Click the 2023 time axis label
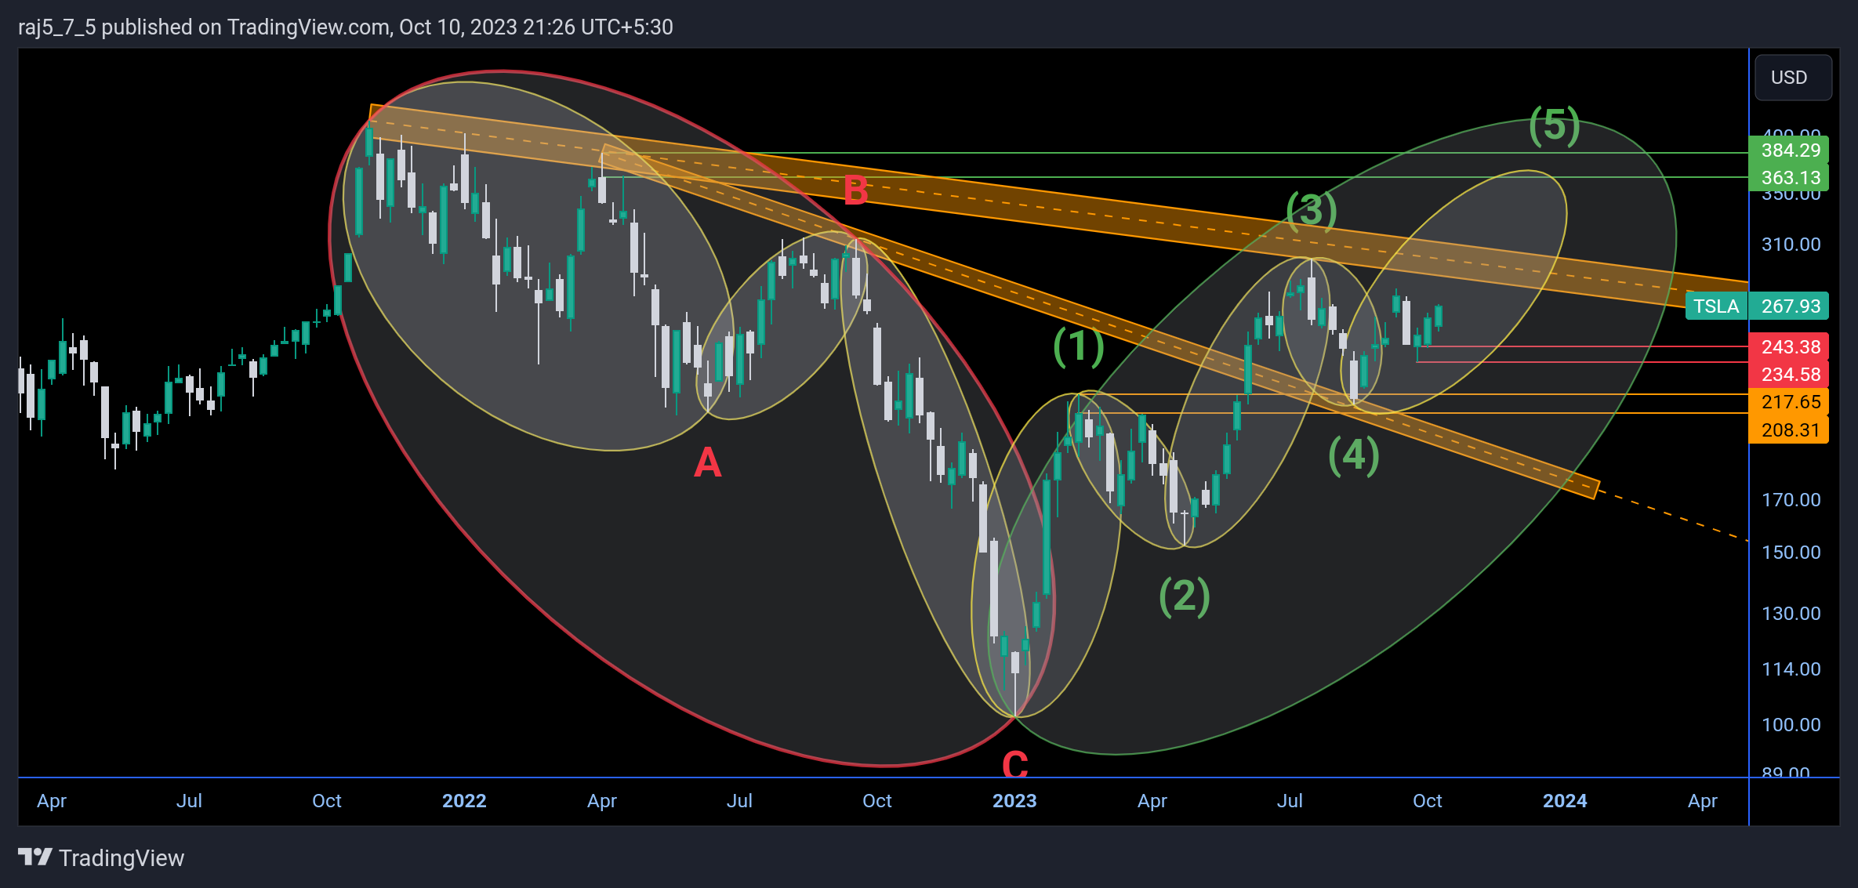Image resolution: width=1858 pixels, height=888 pixels. [1014, 801]
